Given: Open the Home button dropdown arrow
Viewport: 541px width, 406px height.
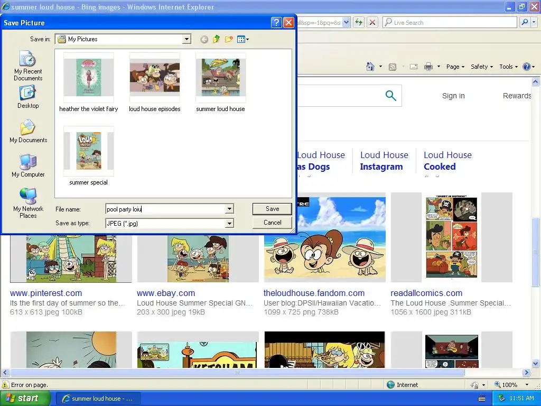Looking at the screenshot, I should click(x=380, y=67).
